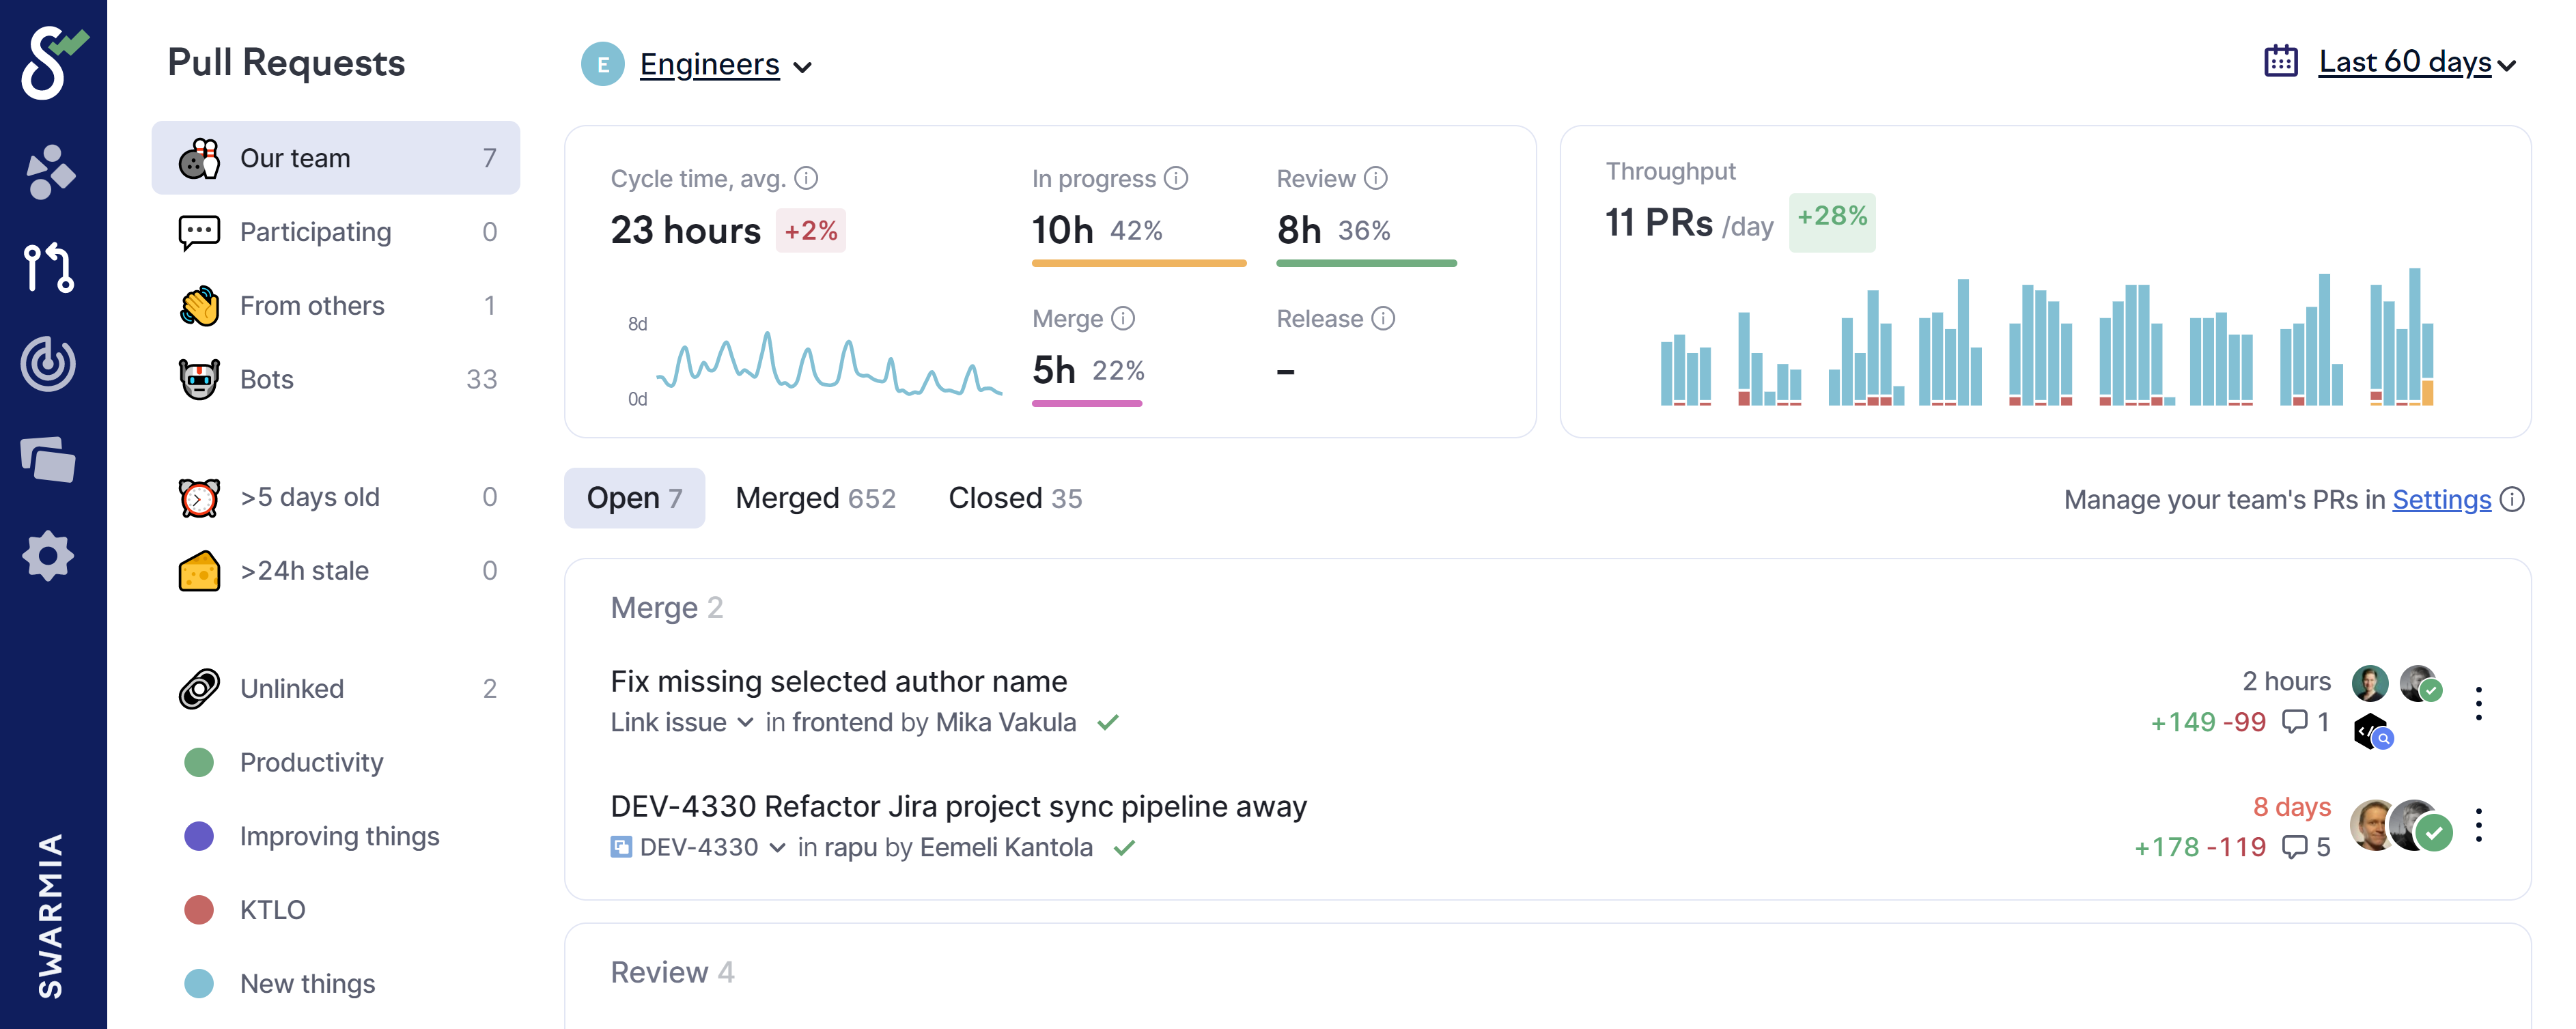The image size is (2576, 1029).
Task: Select the red KTLO category dot
Action: coord(199,909)
